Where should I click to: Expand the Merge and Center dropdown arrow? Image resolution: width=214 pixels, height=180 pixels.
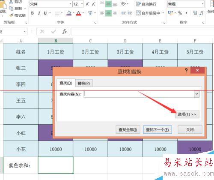click(163, 13)
